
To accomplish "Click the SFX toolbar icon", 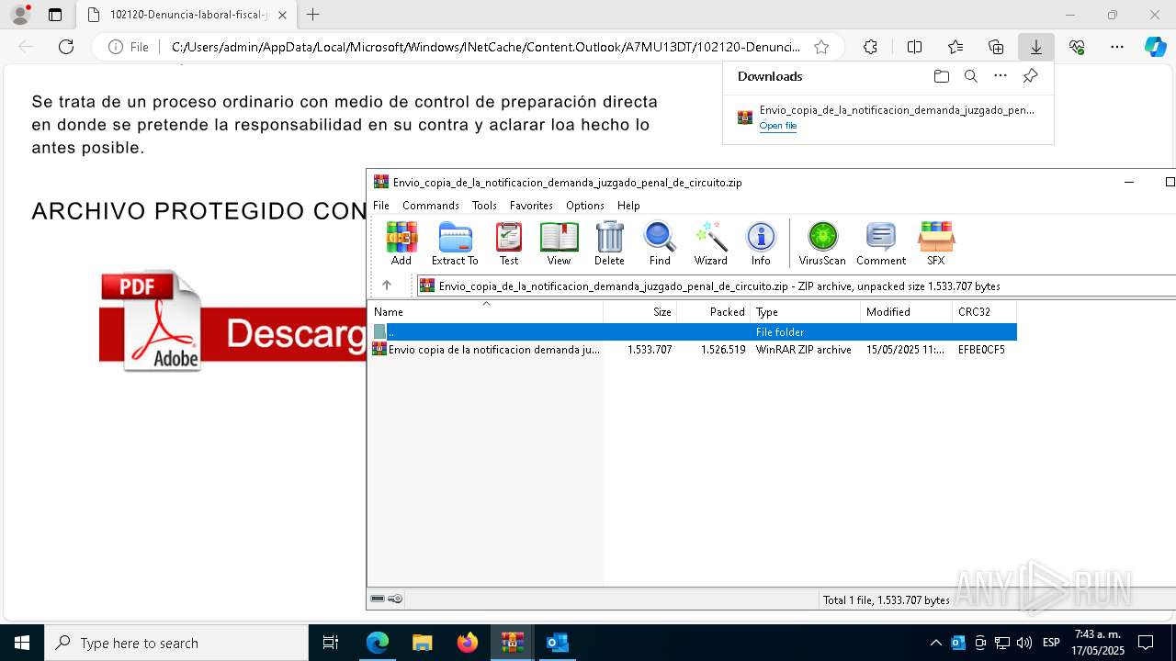I will tap(935, 243).
